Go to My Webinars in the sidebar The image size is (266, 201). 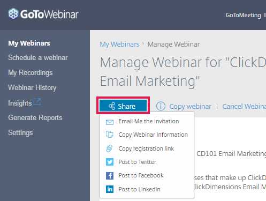(x=29, y=43)
